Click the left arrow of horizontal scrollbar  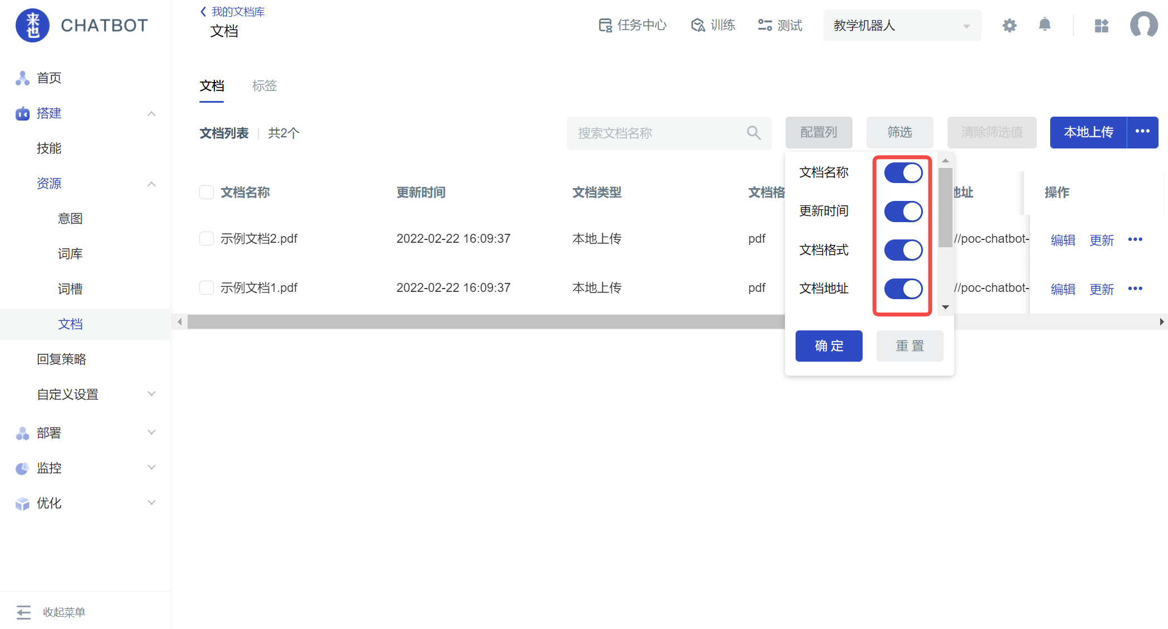(179, 322)
